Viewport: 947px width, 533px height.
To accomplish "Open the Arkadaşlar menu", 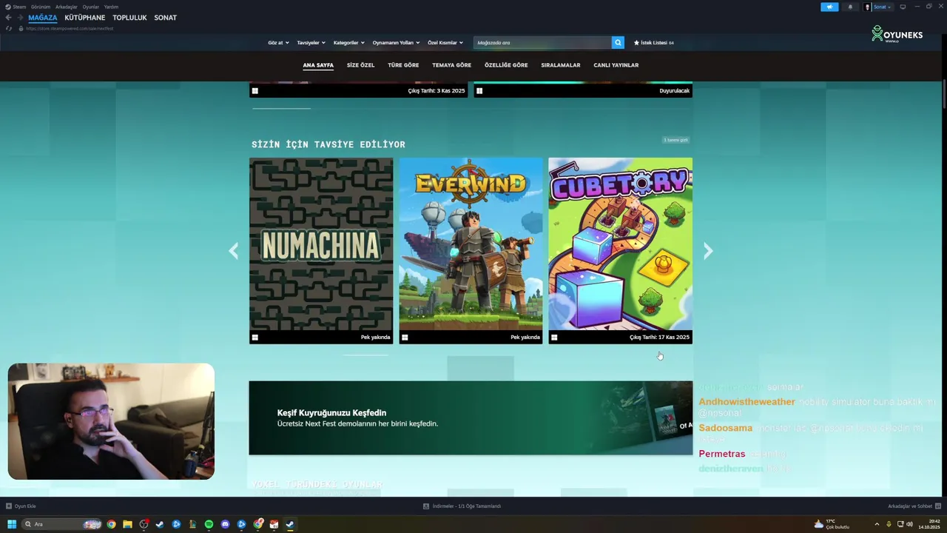I will coord(67,7).
